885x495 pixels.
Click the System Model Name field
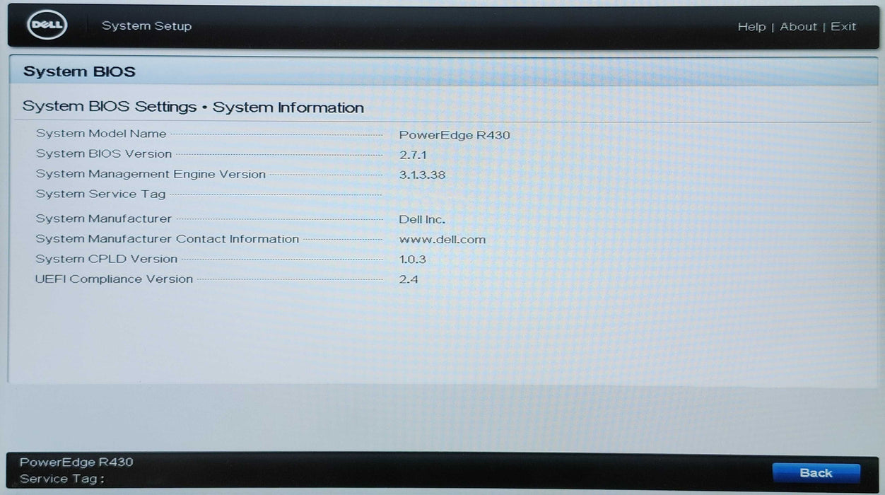[x=101, y=134]
